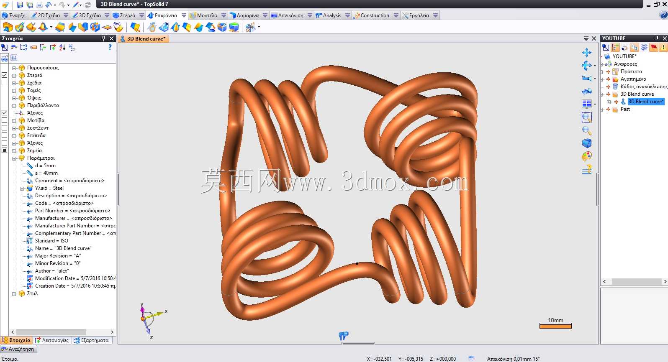
Task: Expand the Στυλ tree node
Action: click(14, 293)
